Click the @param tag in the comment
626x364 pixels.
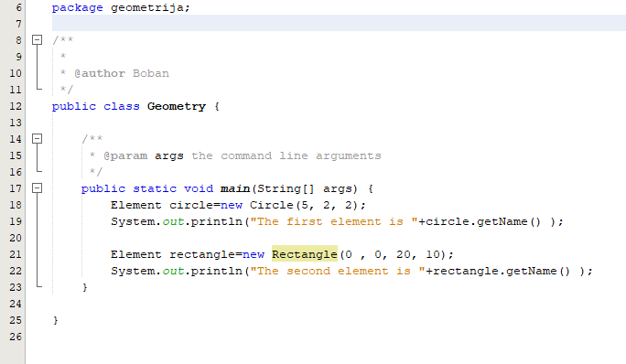(x=125, y=155)
